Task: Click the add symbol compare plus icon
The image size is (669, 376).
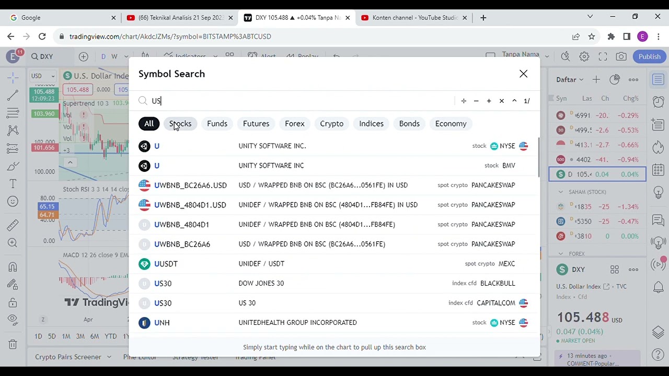Action: coord(83,56)
